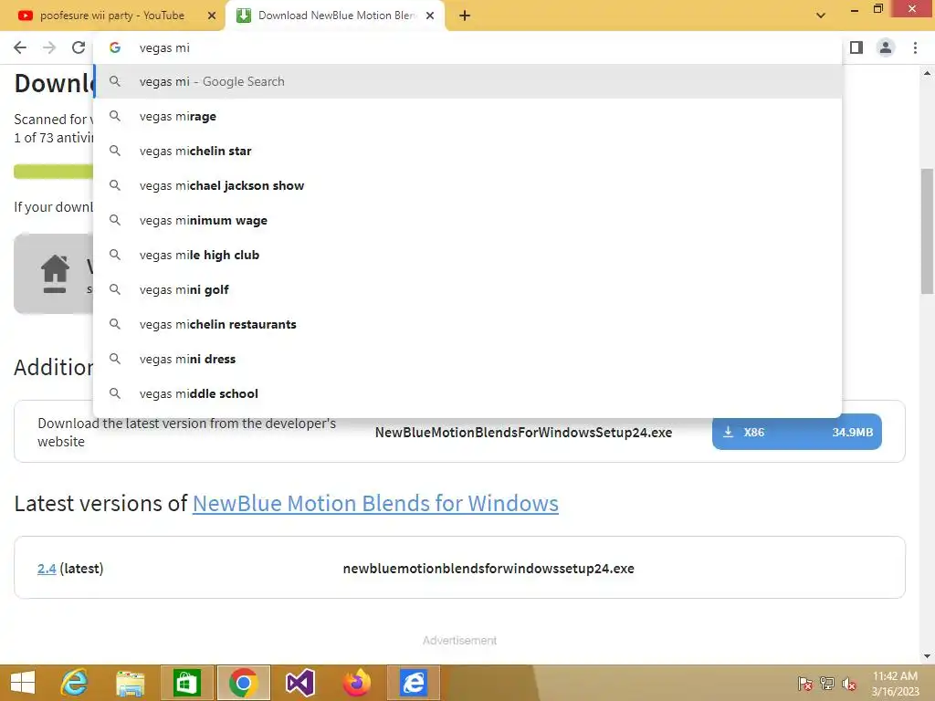Click the Action Center flag tray icon
This screenshot has width=935, height=701.
[805, 684]
